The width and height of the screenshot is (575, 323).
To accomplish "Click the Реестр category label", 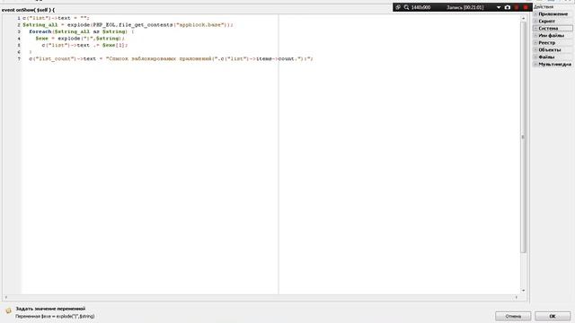I will pyautogui.click(x=547, y=43).
